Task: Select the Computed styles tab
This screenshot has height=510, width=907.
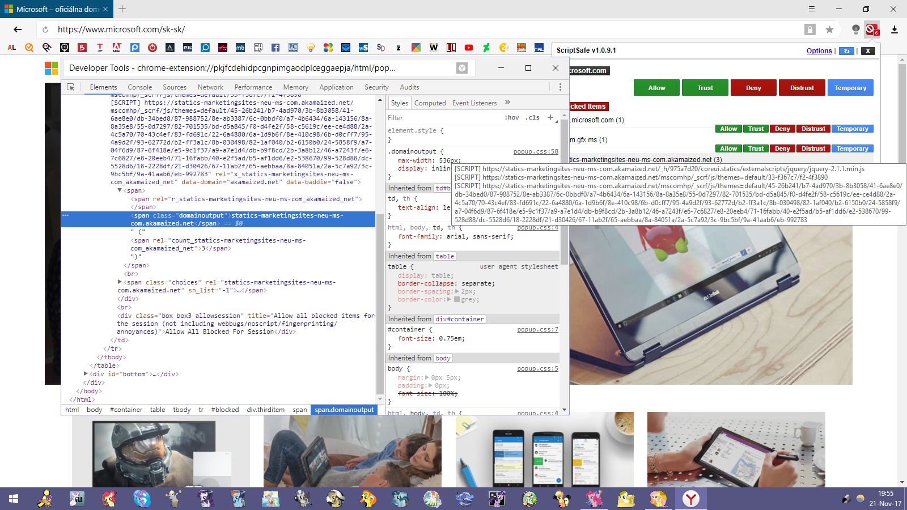Action: click(x=430, y=103)
